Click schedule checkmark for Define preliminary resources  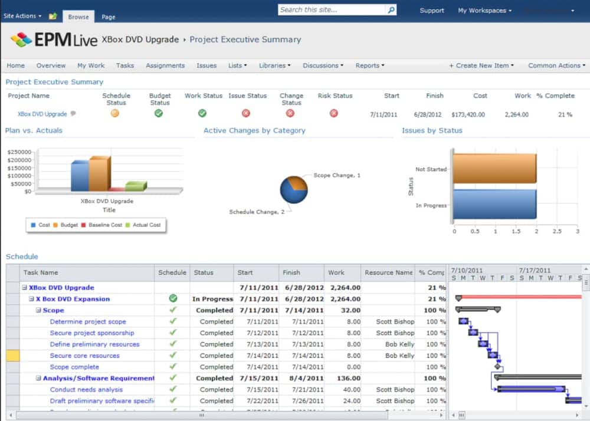pos(173,344)
